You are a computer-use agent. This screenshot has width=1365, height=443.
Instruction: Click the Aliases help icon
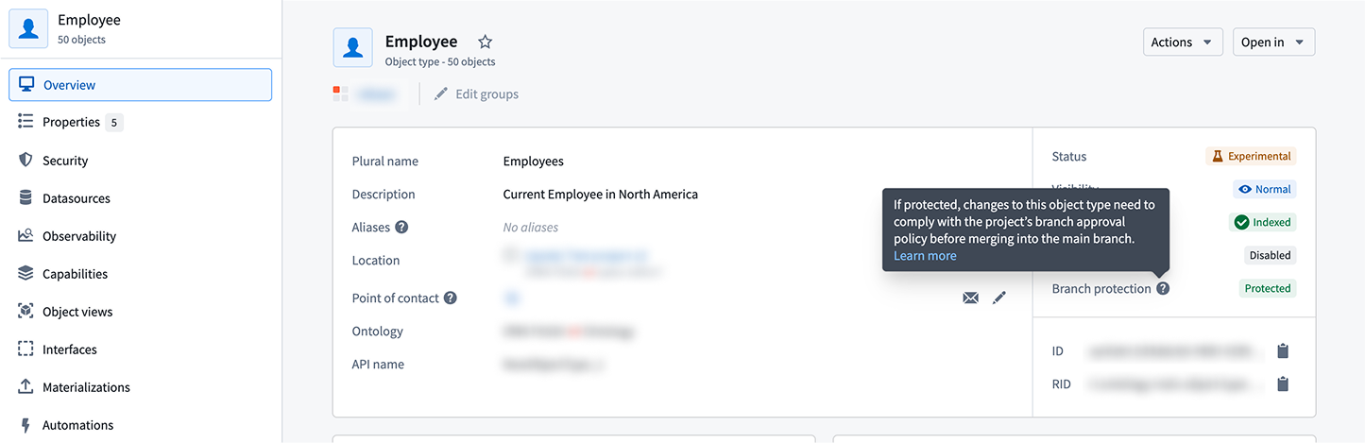tap(401, 227)
